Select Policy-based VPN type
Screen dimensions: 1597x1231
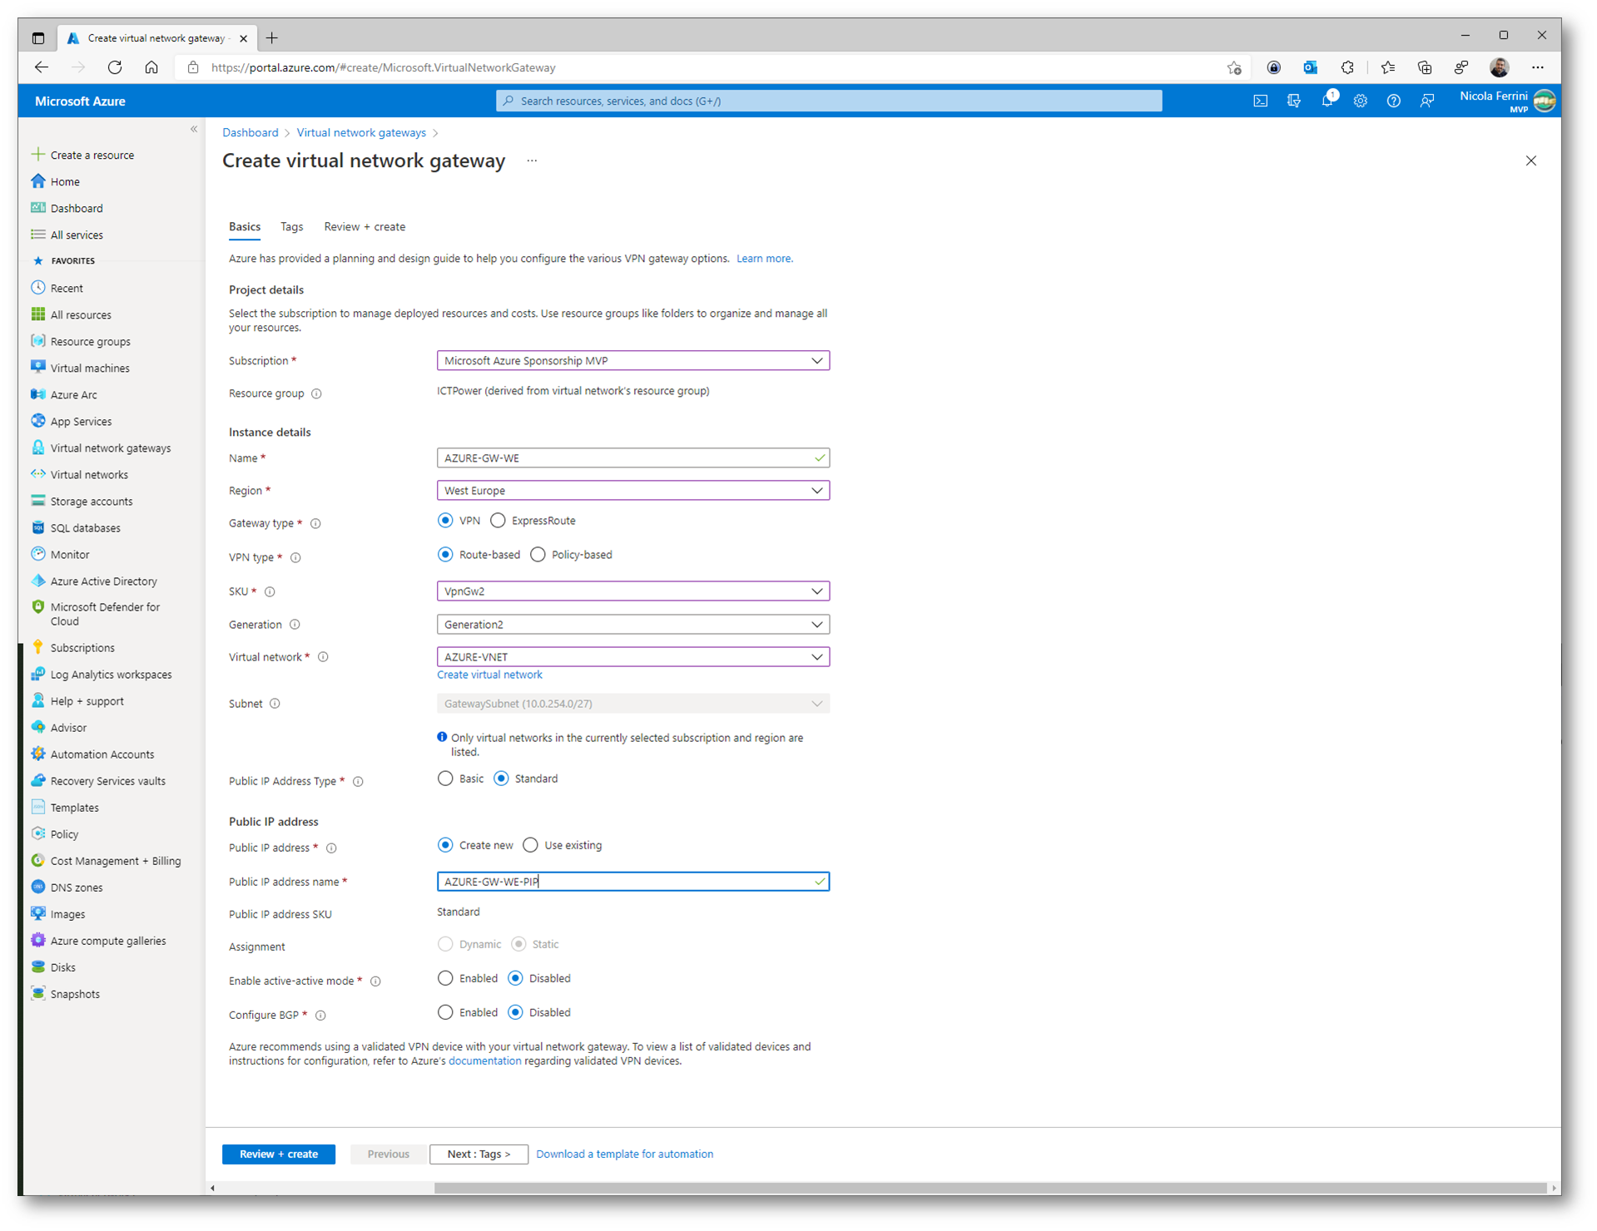[x=538, y=555]
